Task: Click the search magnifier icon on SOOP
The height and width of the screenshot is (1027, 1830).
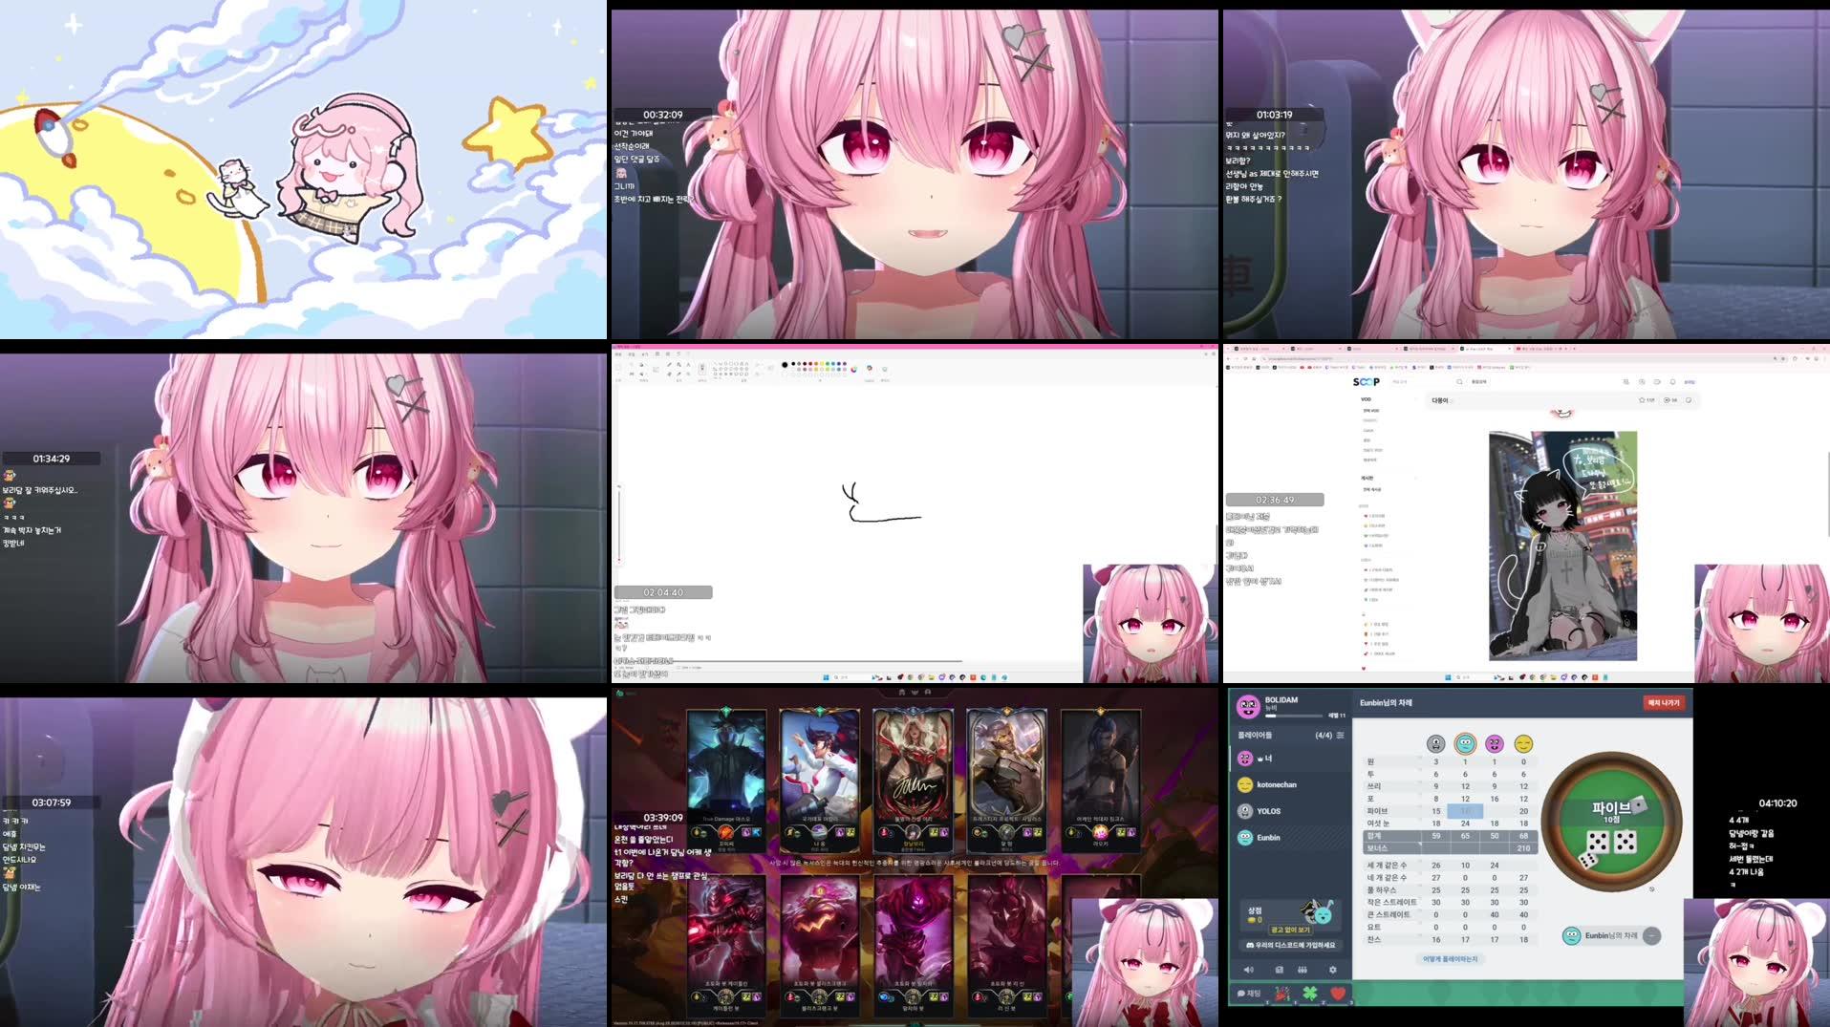Action: coord(1460,382)
